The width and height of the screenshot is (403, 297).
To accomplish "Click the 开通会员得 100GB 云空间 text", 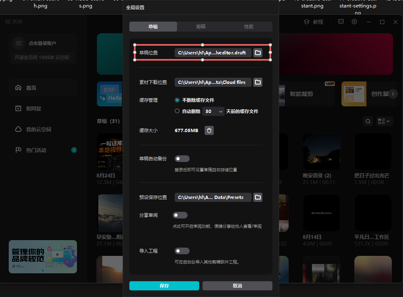I will [x=42, y=57].
